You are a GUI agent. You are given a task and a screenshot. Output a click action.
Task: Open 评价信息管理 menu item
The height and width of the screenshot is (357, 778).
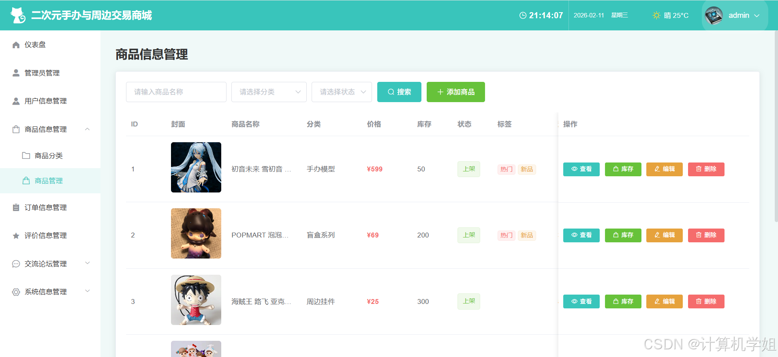pyautogui.click(x=50, y=235)
